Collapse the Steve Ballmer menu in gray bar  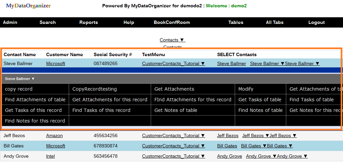(20, 79)
